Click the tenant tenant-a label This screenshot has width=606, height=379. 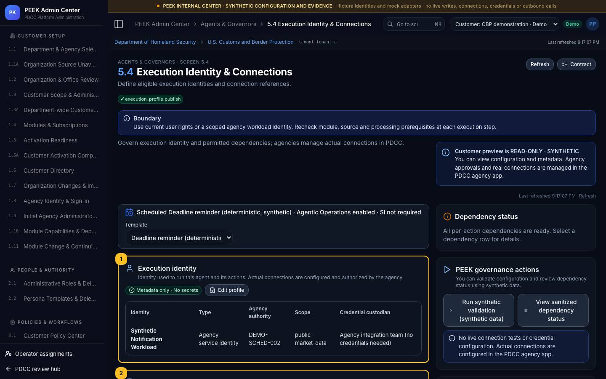pyautogui.click(x=318, y=42)
